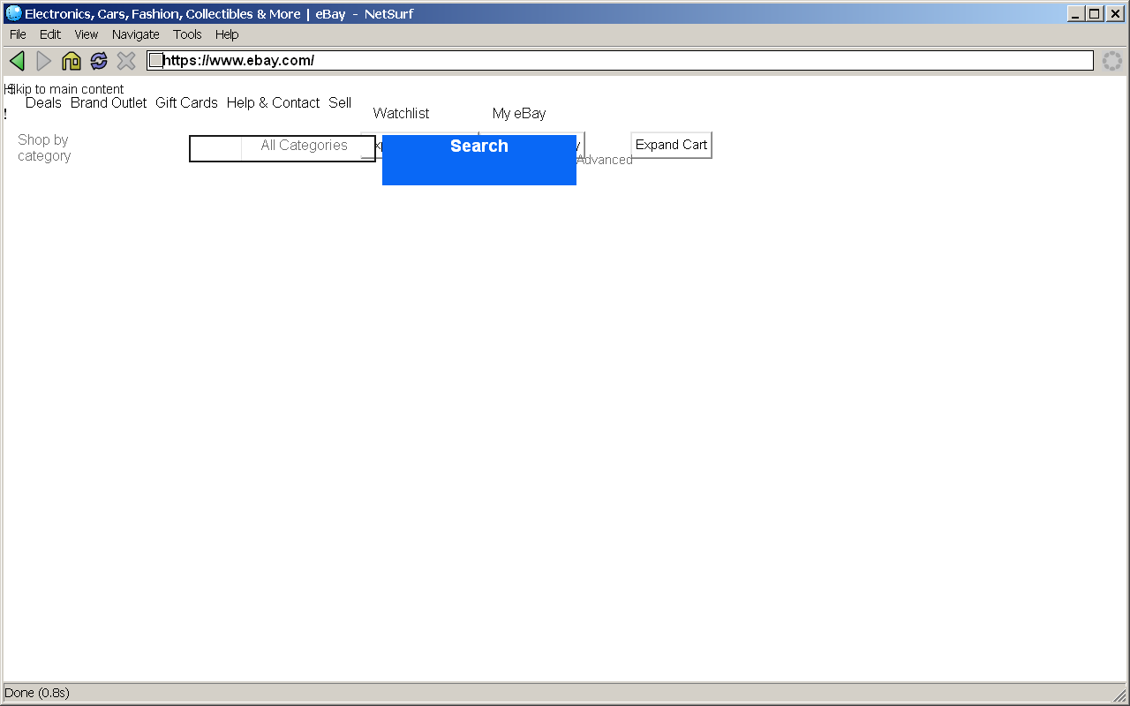Open the Navigate menu
The height and width of the screenshot is (706, 1130).
pyautogui.click(x=135, y=34)
